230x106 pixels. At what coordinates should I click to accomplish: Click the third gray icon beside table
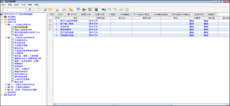(50, 29)
